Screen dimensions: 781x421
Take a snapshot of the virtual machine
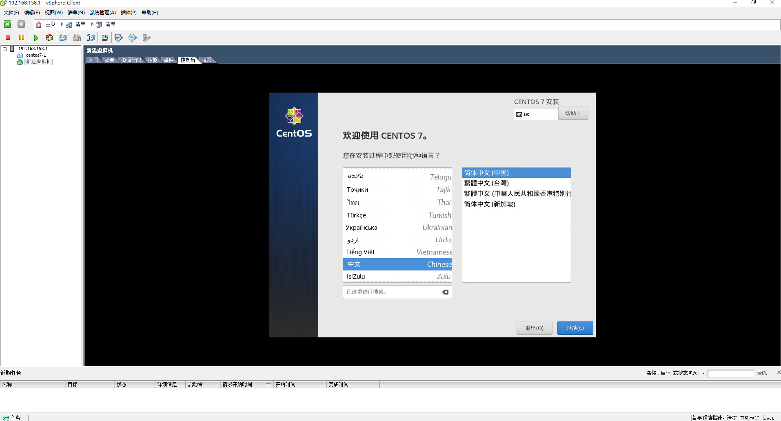click(x=63, y=38)
